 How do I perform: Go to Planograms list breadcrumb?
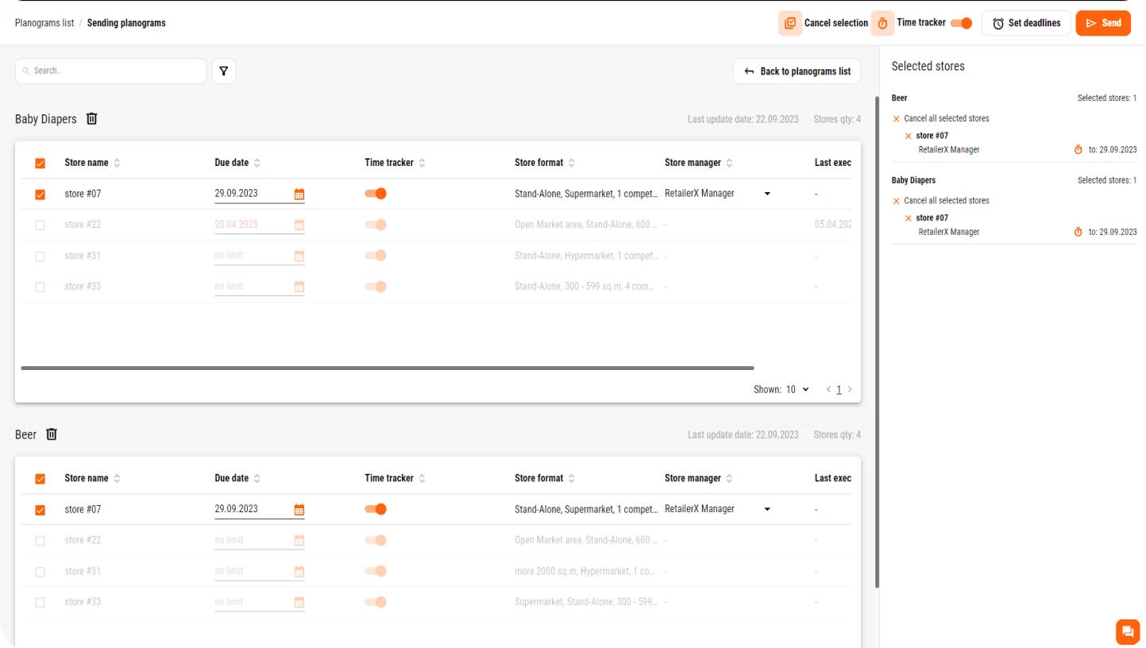pyautogui.click(x=44, y=23)
